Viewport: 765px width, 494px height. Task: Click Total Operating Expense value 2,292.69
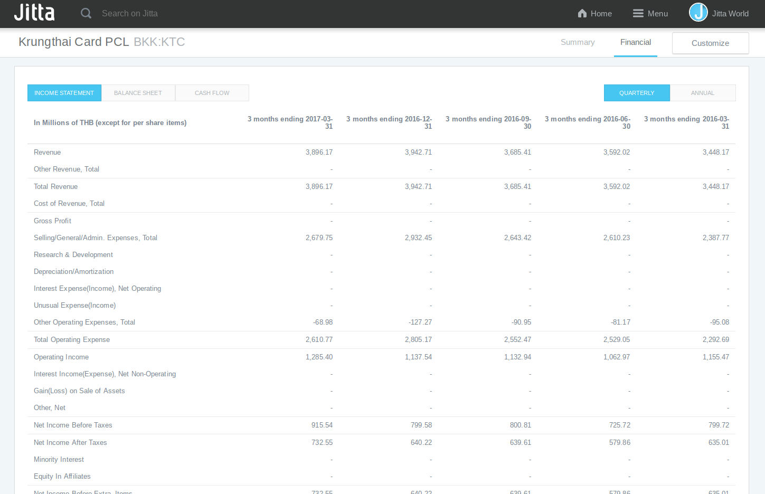click(x=715, y=340)
